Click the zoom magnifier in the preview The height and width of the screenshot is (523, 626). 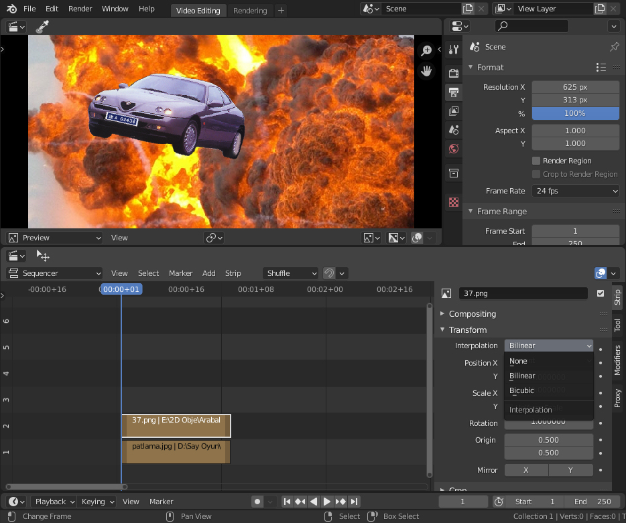tap(426, 51)
